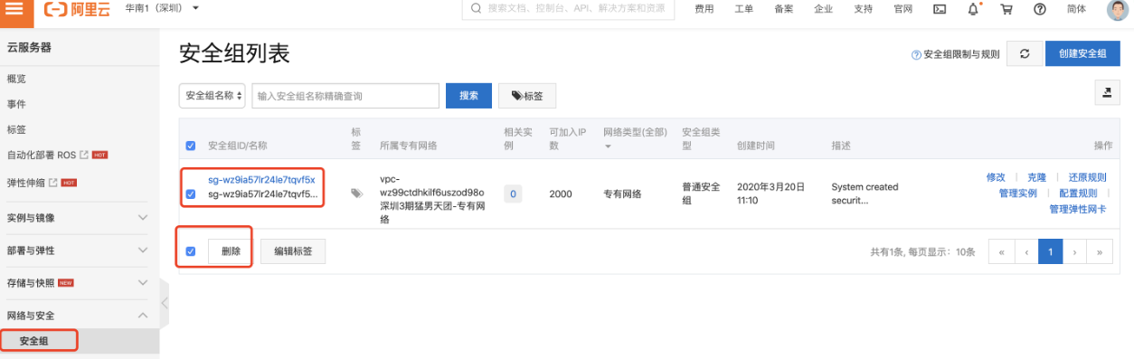The width and height of the screenshot is (1134, 359).
Task: Open the 安全组名称 search type dropdown
Action: 213,96
